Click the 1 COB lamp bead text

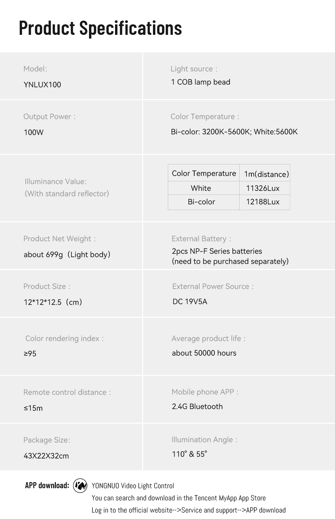[x=200, y=82]
